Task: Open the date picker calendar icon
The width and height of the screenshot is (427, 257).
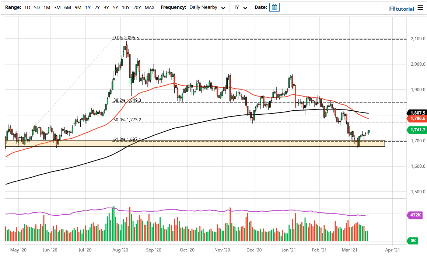Action: pyautogui.click(x=274, y=7)
